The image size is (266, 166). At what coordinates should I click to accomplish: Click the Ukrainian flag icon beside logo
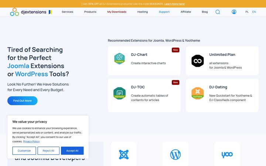tap(50, 12)
